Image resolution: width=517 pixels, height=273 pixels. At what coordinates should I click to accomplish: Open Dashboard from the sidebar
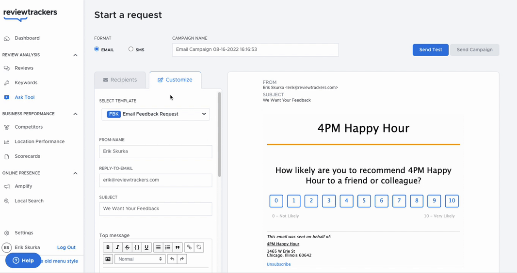point(27,38)
